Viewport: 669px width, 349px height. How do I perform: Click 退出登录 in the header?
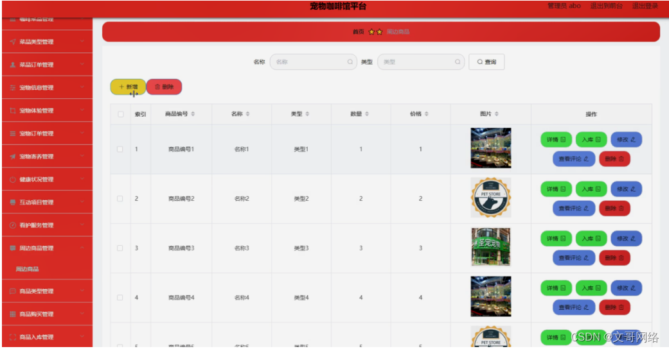click(645, 6)
